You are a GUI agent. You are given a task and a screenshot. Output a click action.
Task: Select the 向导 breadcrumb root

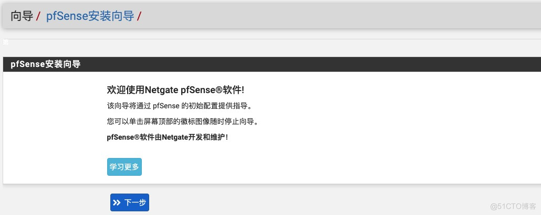[x=22, y=16]
